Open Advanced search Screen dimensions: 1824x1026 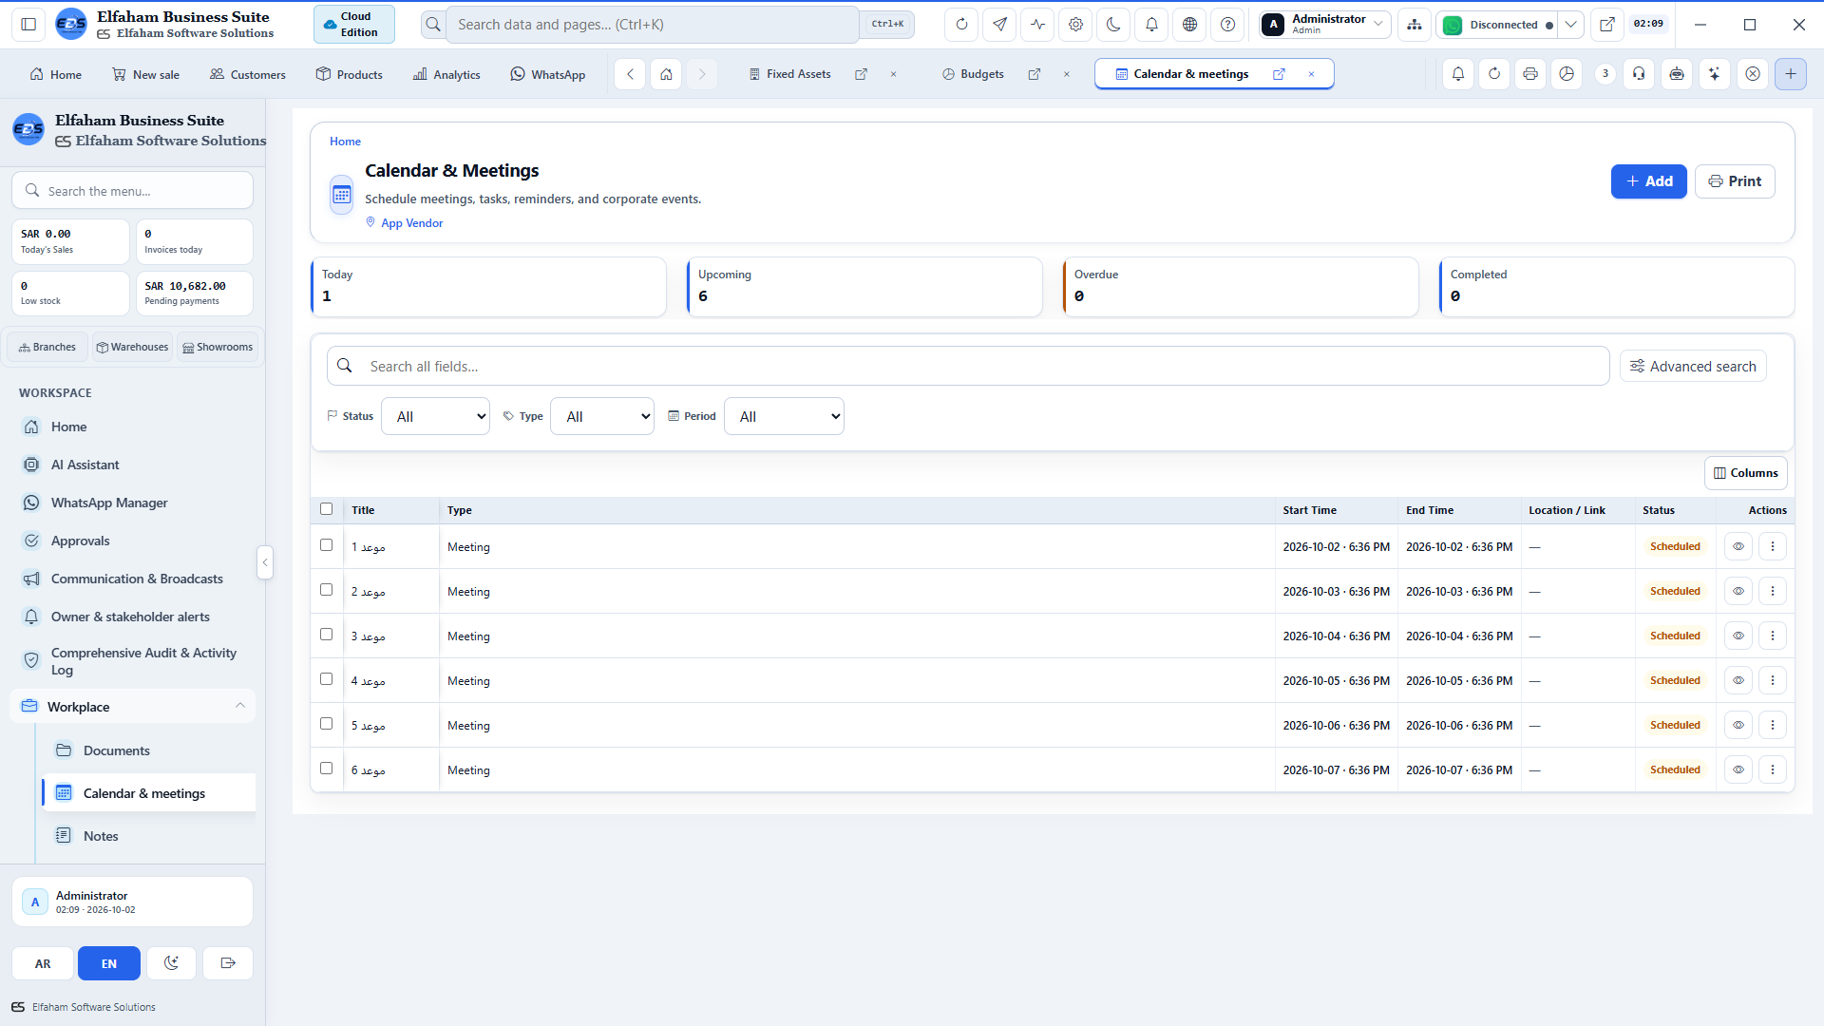tap(1693, 367)
